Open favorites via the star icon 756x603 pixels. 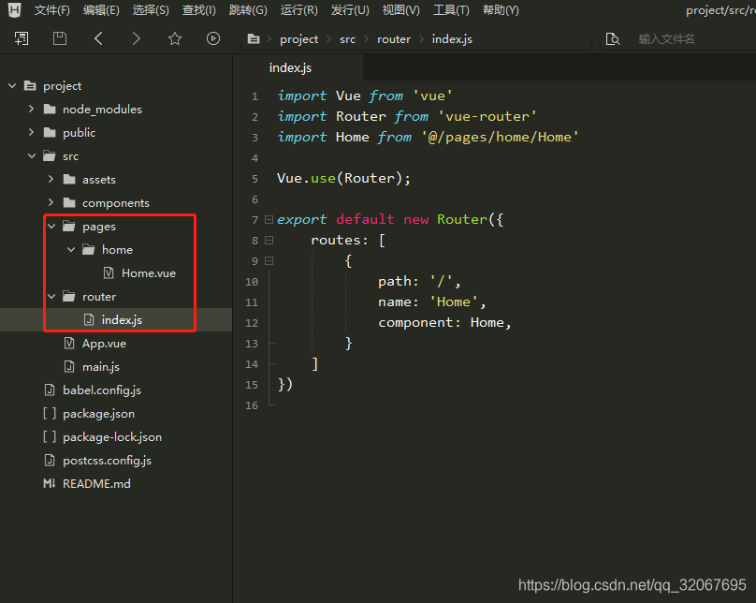174,38
